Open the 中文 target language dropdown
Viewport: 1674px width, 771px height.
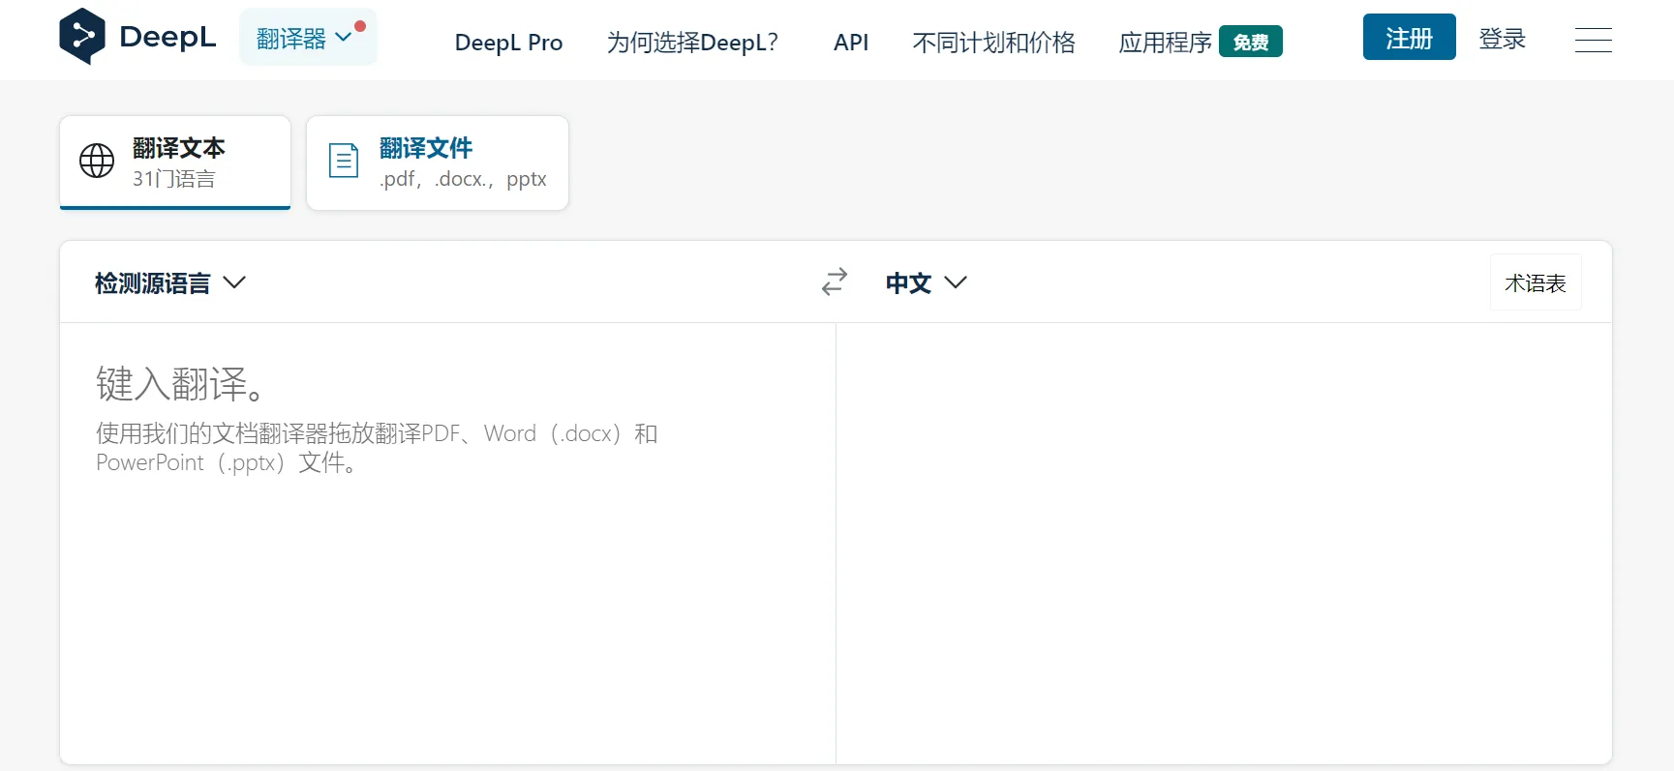pos(926,282)
